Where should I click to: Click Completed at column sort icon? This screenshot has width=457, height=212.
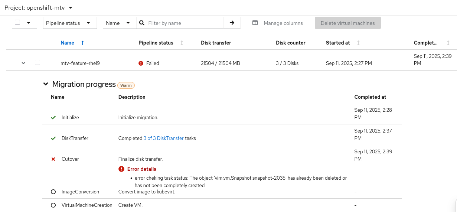tap(448, 43)
